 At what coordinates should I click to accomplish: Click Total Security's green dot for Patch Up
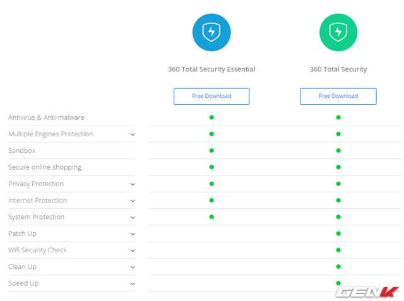point(338,233)
